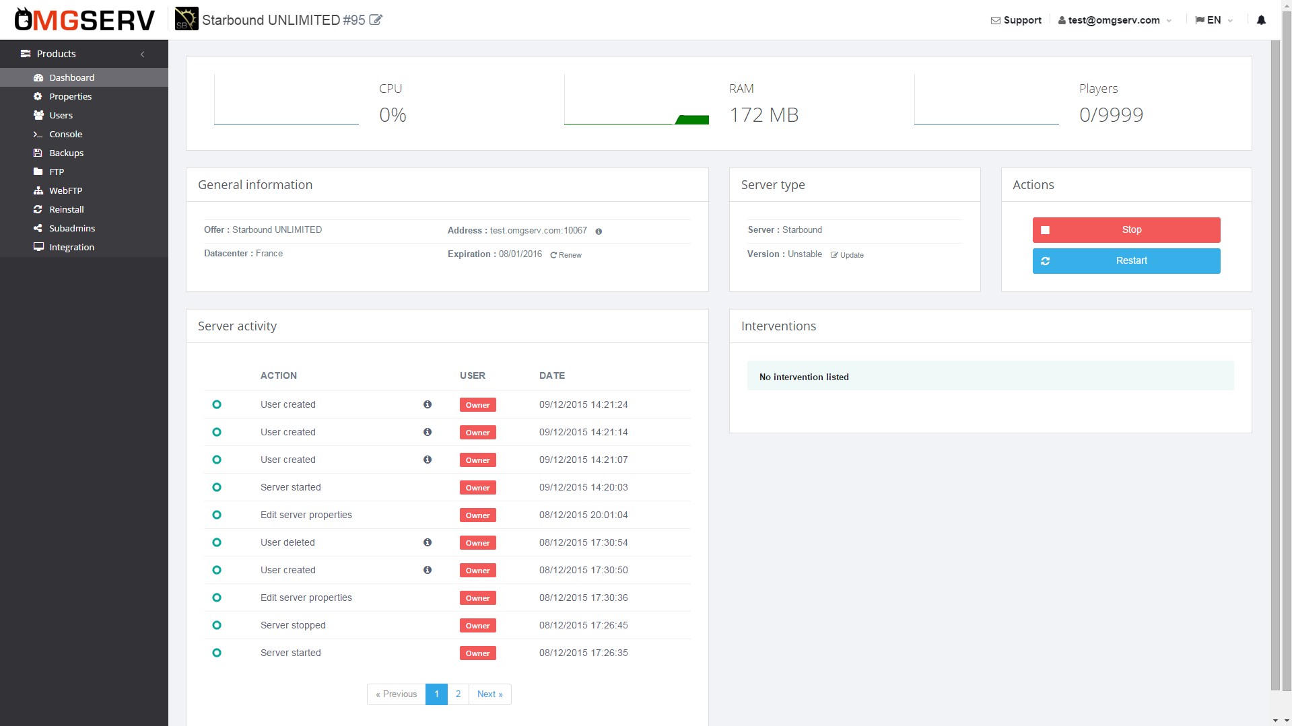The width and height of the screenshot is (1292, 726).
Task: Go to Next activity page
Action: 490,694
